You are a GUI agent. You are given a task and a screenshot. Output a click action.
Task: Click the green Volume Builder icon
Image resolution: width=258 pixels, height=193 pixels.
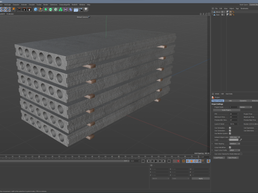pos(61,10)
